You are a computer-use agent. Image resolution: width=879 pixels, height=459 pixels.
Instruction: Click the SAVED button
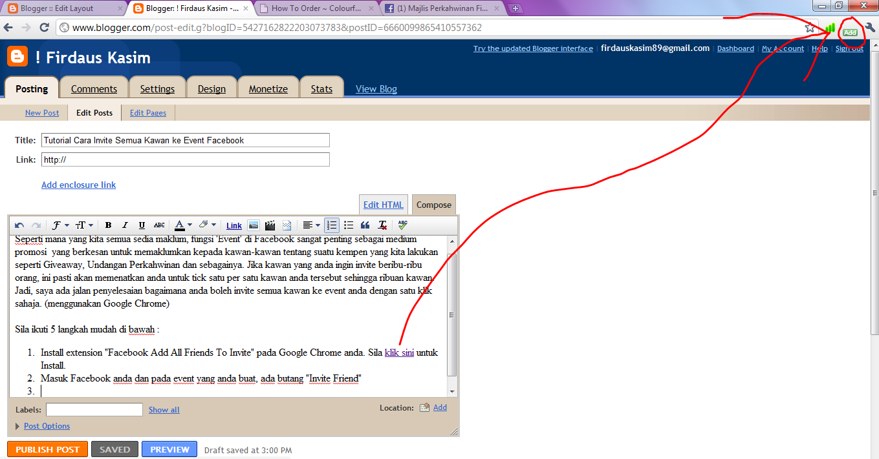click(114, 449)
